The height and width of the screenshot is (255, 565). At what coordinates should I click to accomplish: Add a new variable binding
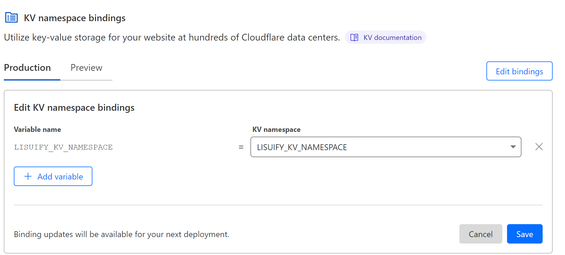53,176
